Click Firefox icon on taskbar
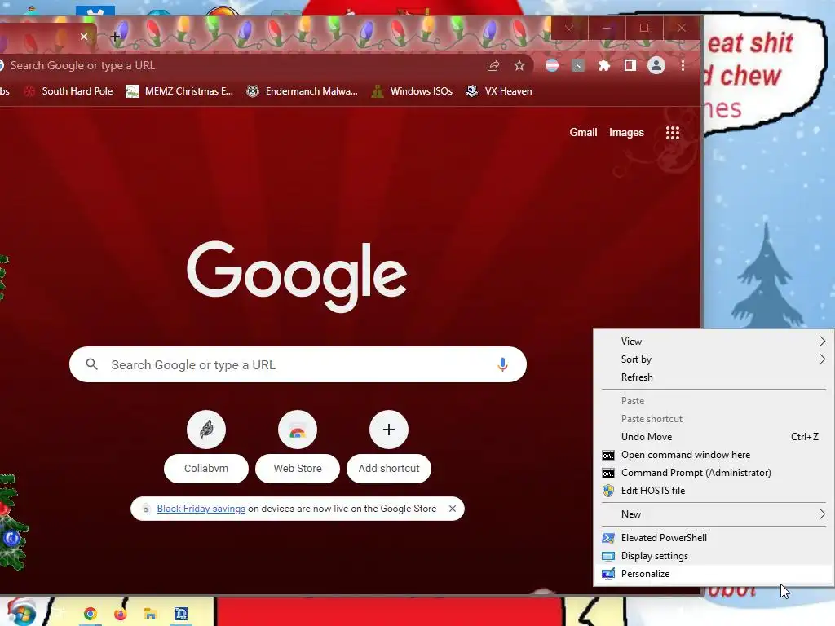The height and width of the screenshot is (626, 835). pyautogui.click(x=121, y=615)
